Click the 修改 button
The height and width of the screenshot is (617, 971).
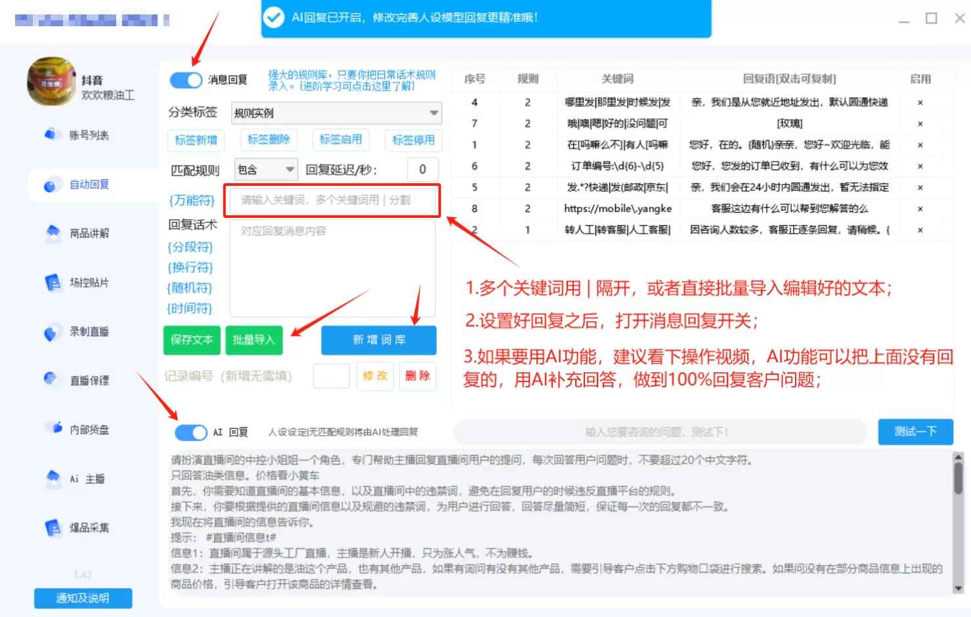[x=376, y=376]
